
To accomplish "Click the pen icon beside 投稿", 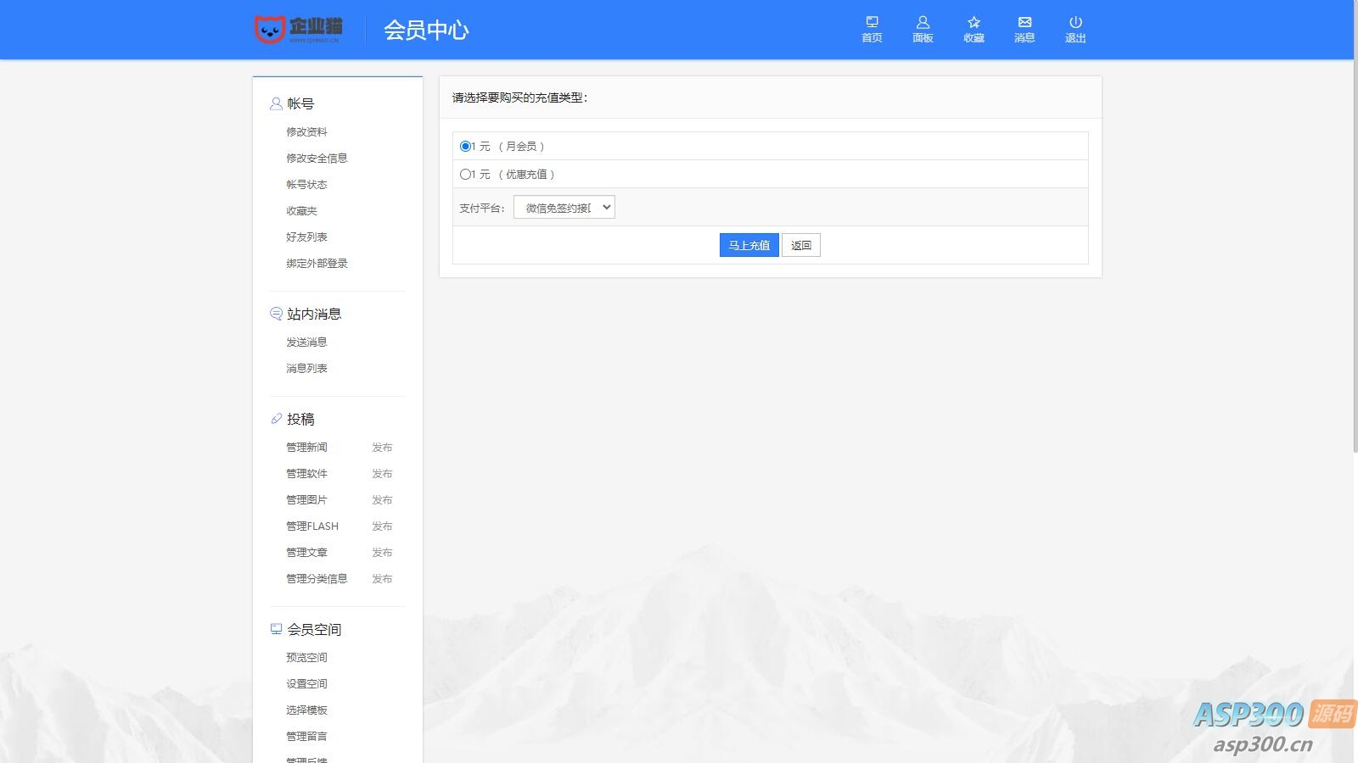I will click(275, 417).
